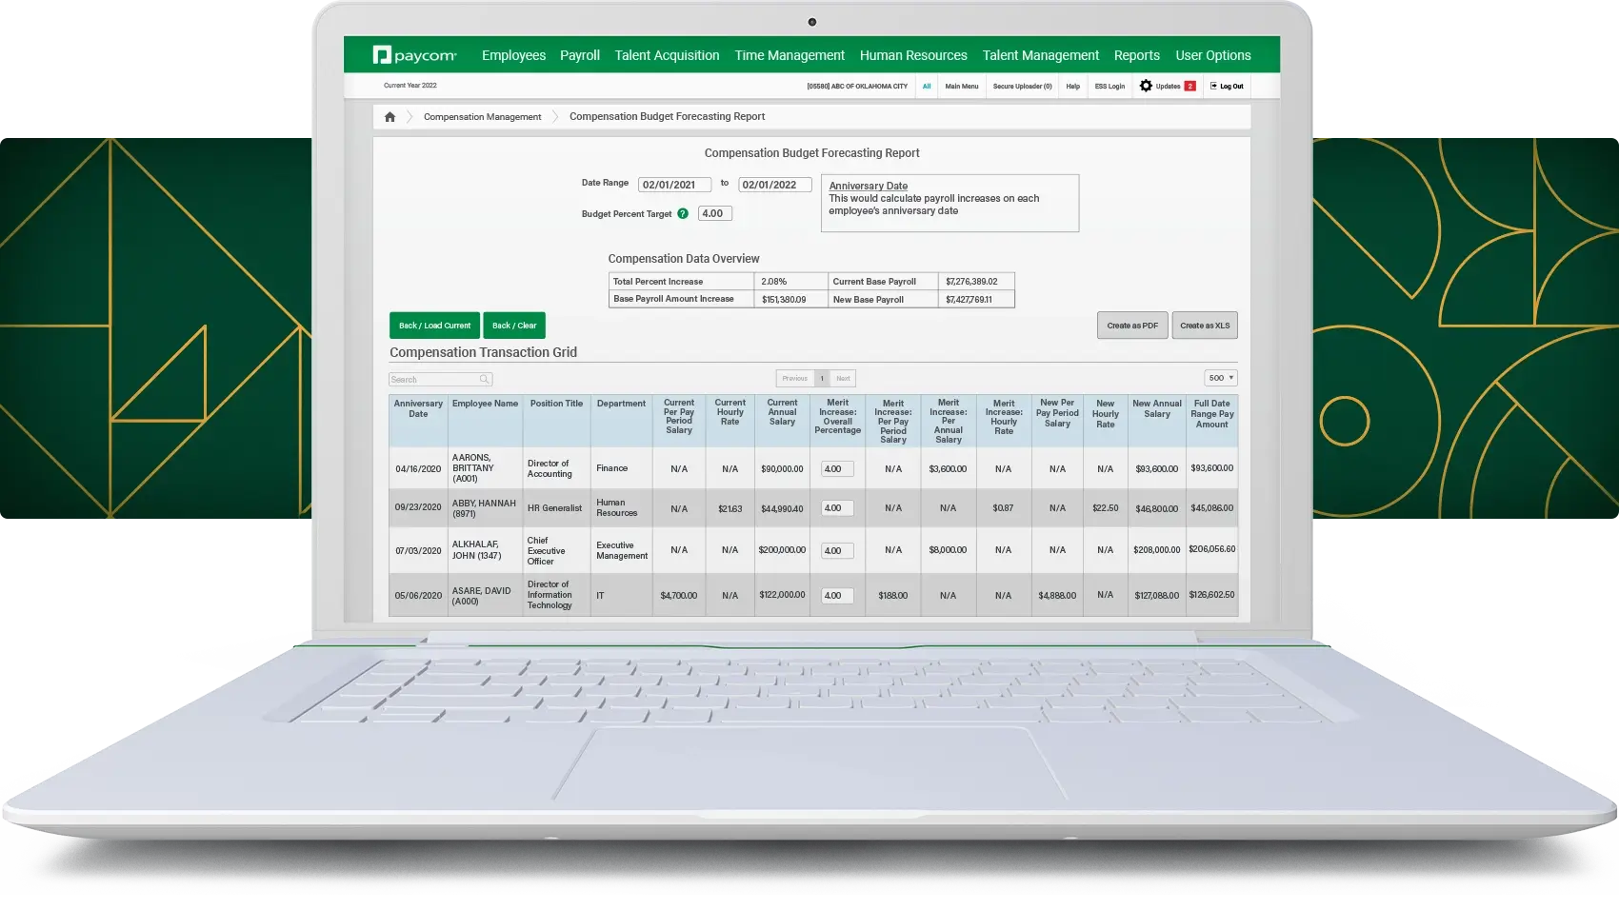Go to the home breadcrumb icon
1619x910 pixels.
click(x=390, y=117)
